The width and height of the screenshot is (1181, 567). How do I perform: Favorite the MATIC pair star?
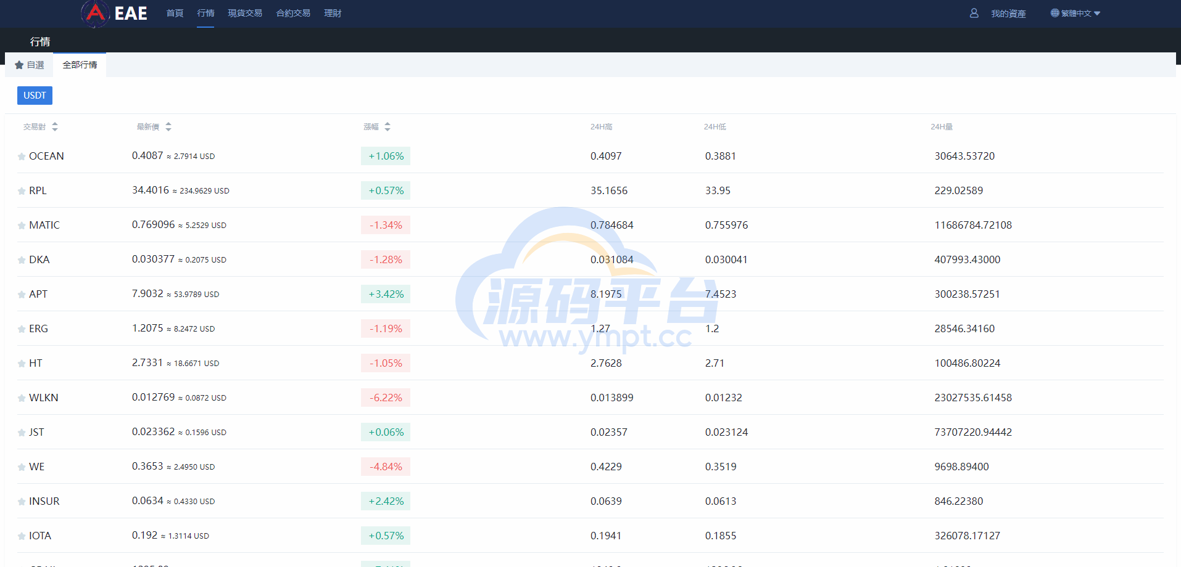pos(22,226)
